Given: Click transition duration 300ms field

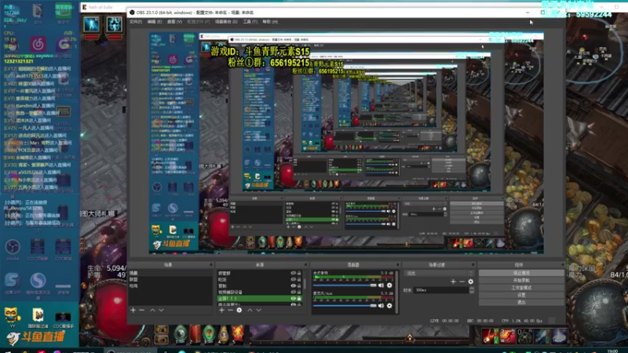Looking at the screenshot, I should (x=441, y=289).
